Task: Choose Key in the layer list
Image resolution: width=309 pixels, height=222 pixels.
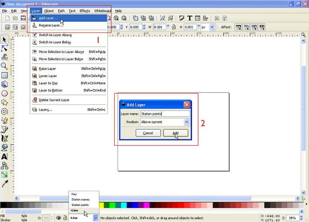Action: coord(84,194)
